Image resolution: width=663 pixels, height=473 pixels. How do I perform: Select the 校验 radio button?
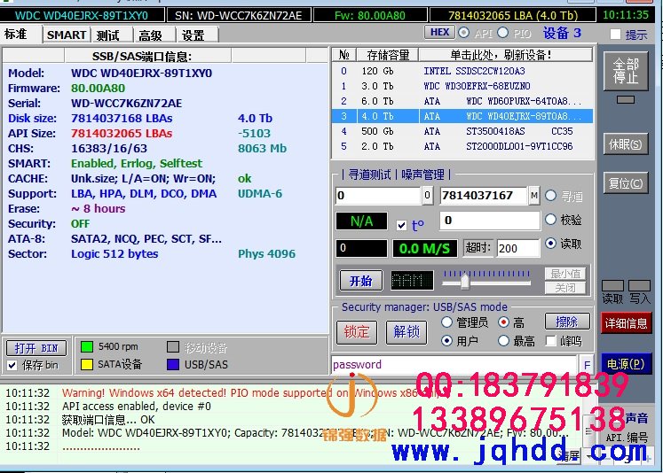click(x=550, y=219)
